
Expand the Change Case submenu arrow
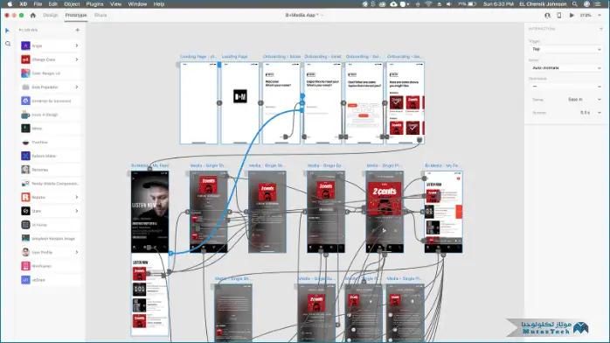point(77,59)
